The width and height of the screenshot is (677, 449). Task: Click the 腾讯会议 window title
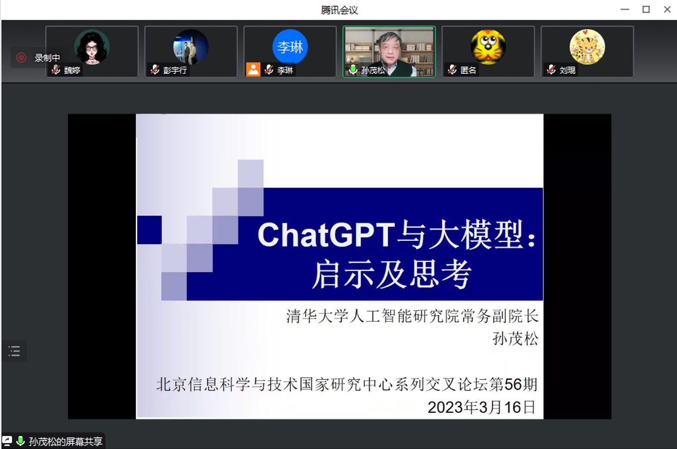point(340,10)
